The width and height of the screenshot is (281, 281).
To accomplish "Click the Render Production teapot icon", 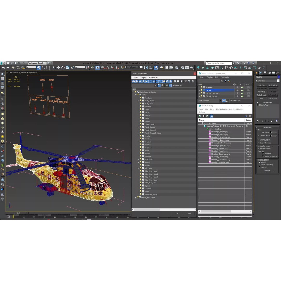I will [192, 68].
